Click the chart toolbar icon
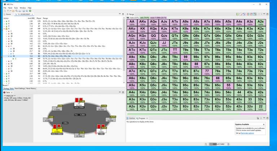This screenshot has width=277, height=151. click(20, 11)
